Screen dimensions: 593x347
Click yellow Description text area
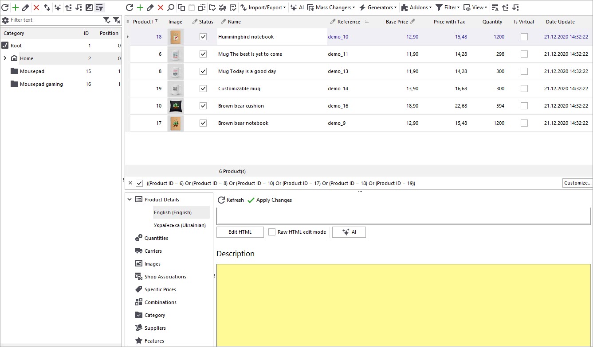coord(404,305)
